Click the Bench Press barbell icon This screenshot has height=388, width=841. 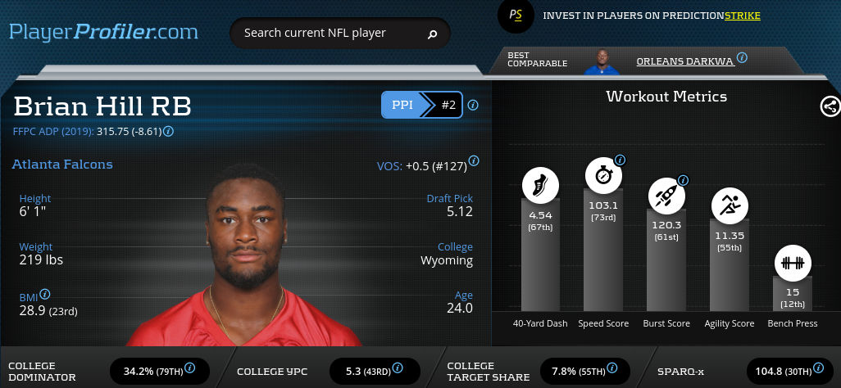(x=793, y=263)
